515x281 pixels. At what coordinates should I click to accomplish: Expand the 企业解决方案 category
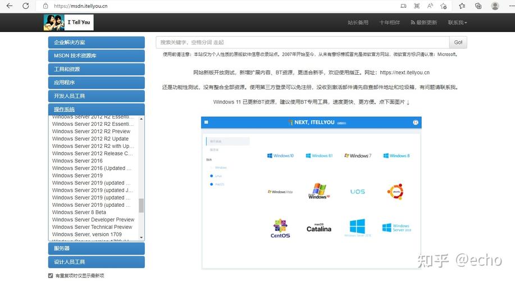point(96,42)
